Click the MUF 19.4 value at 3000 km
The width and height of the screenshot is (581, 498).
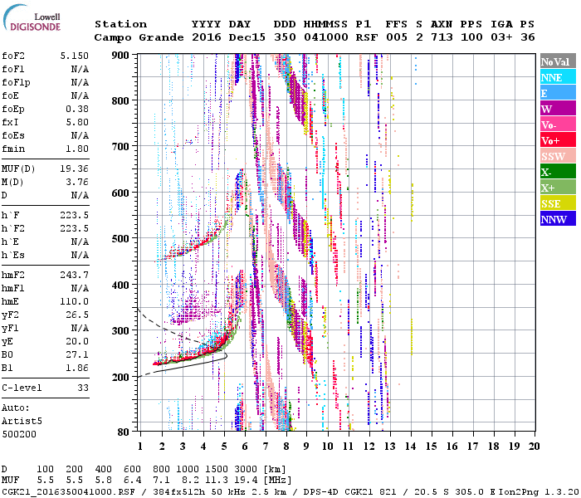point(246,481)
